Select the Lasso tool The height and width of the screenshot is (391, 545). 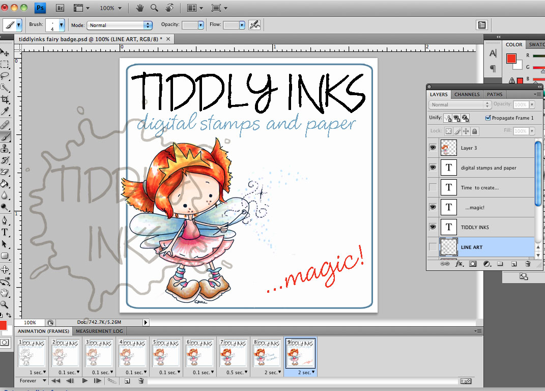point(5,76)
